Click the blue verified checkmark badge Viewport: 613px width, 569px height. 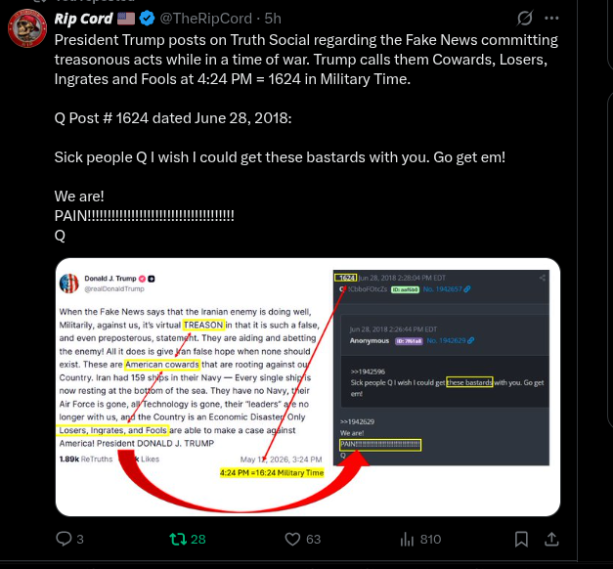(x=147, y=19)
